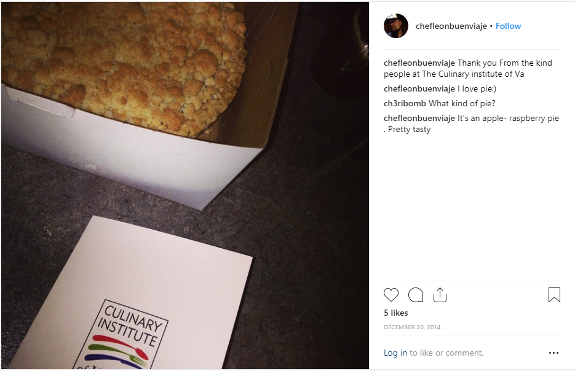The width and height of the screenshot is (575, 371).
Task: Save post with bookmark icon
Action: 554,295
